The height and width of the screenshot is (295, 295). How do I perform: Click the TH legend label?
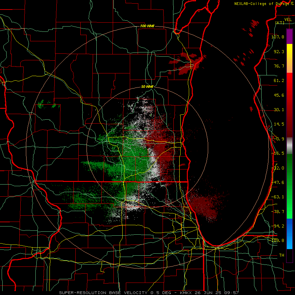pos(282,255)
